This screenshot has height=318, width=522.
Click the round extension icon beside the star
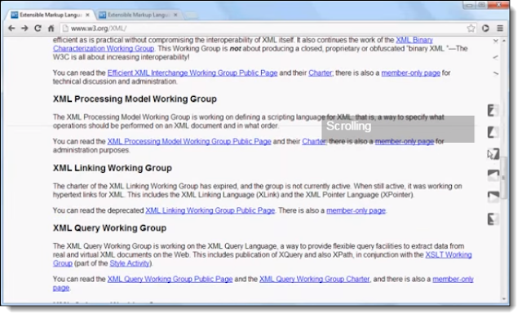pyautogui.click(x=485, y=29)
